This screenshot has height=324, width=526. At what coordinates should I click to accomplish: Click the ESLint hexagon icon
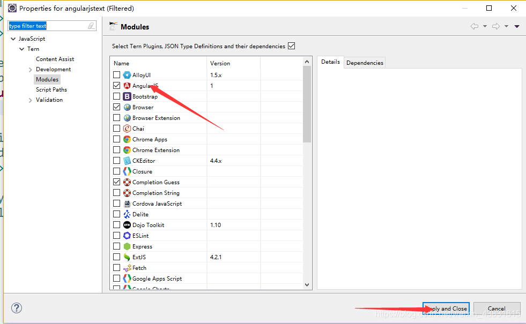click(127, 236)
